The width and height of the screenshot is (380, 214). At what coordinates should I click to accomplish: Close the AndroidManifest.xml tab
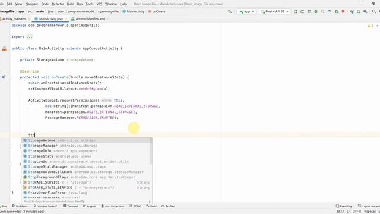107,18
